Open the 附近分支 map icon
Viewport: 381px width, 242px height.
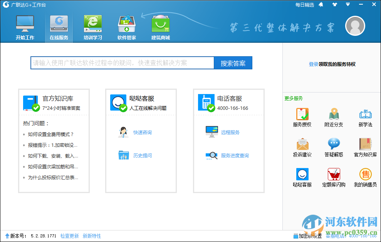pos(334,114)
